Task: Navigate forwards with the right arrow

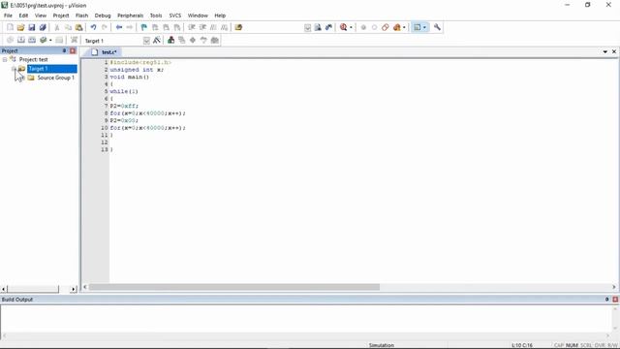Action: [x=129, y=27]
